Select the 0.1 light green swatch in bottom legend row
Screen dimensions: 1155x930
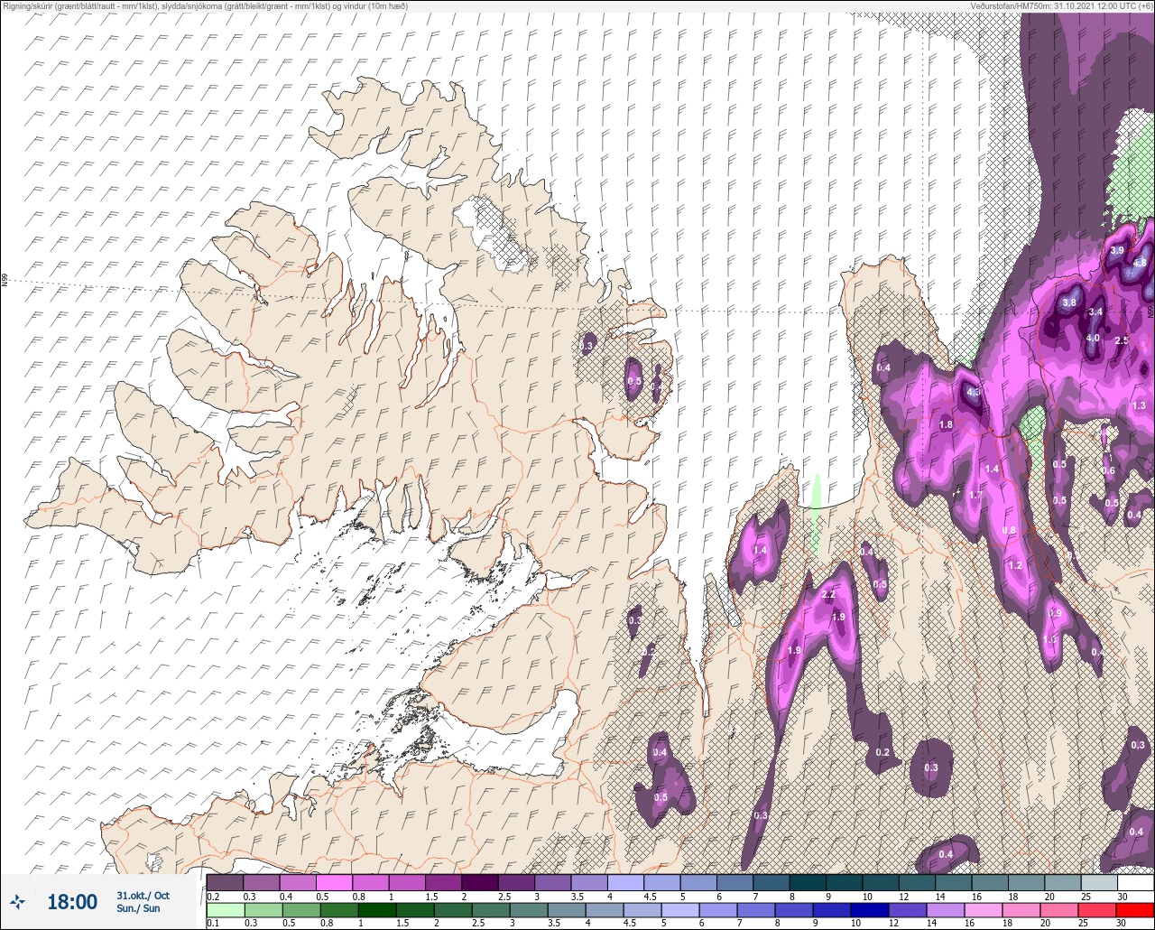[x=225, y=909]
